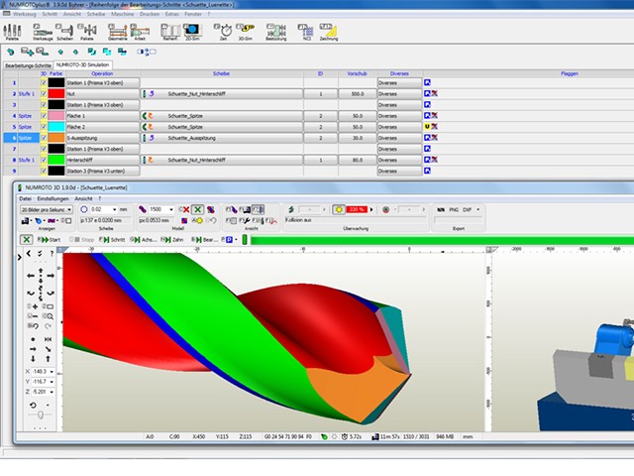634x476 pixels.
Task: Click Schuette_Ausspitzung wheel button
Action: point(222,138)
